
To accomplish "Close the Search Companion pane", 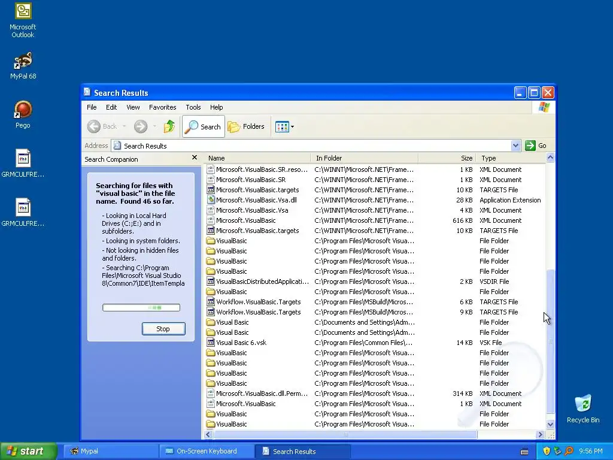I will pos(195,158).
